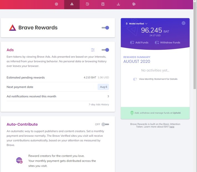Expand the Wallet Verified dropdown
This screenshot has width=197, height=172.
pos(137,24)
